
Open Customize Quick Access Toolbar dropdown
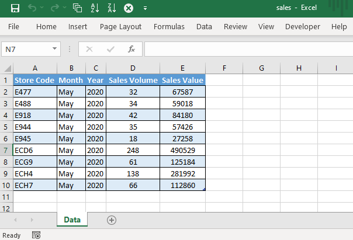[145, 8]
